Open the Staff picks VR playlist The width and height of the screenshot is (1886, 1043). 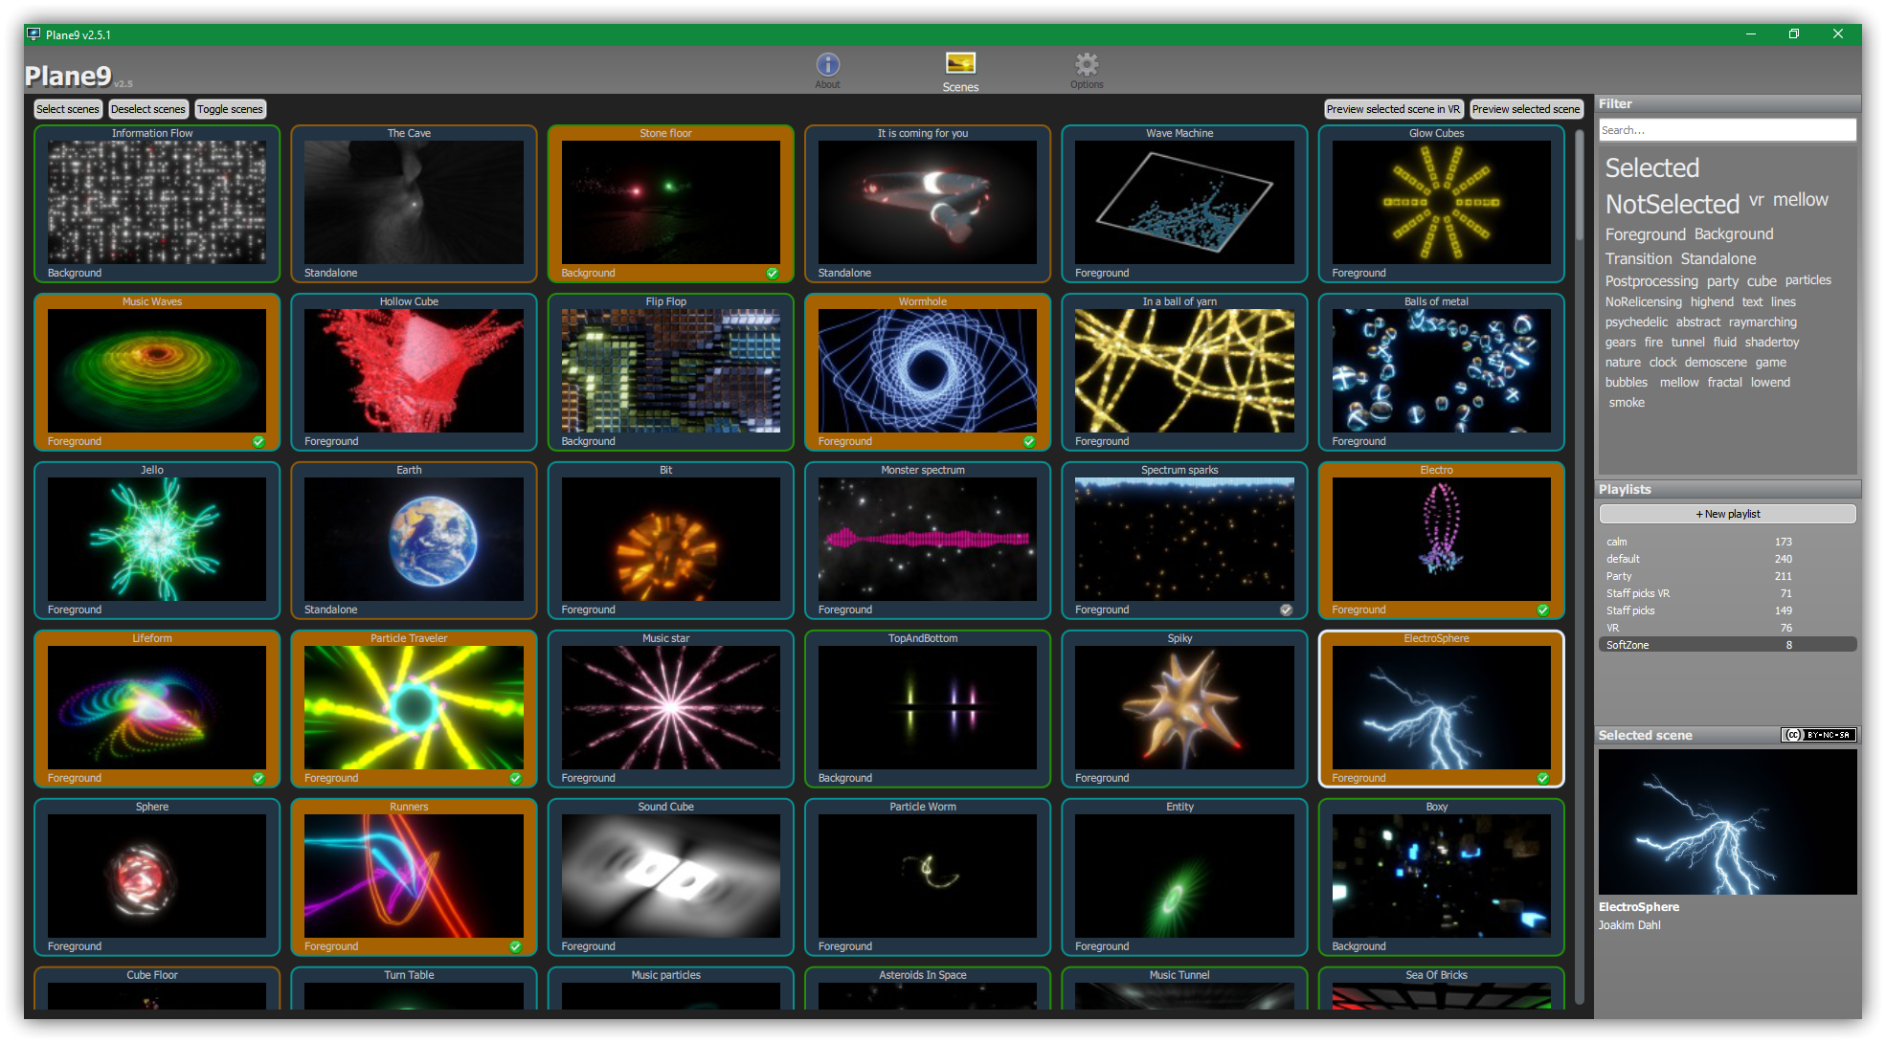[1638, 593]
